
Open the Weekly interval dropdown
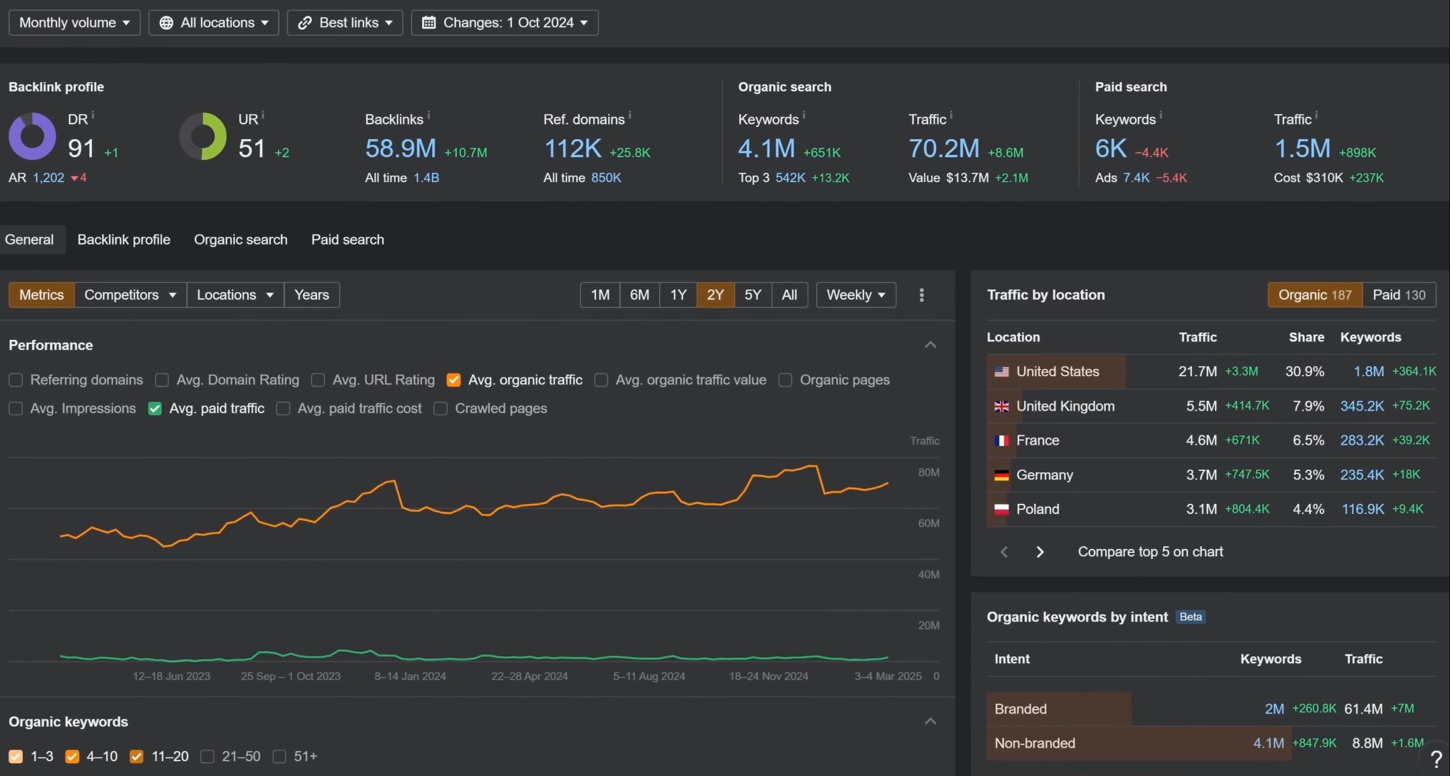[856, 295]
